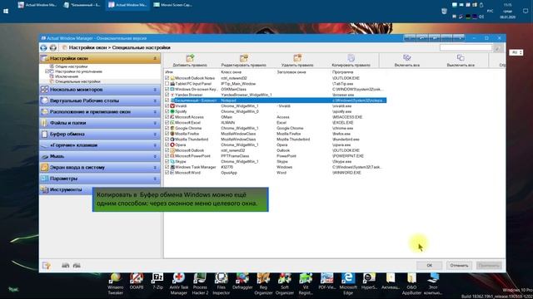The width and height of the screenshot is (533, 299).
Task: Open the notification center icon
Action: 526,11
